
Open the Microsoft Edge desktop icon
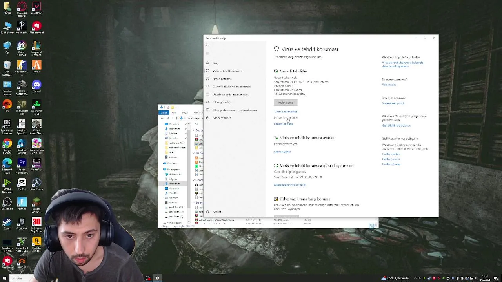click(7, 166)
